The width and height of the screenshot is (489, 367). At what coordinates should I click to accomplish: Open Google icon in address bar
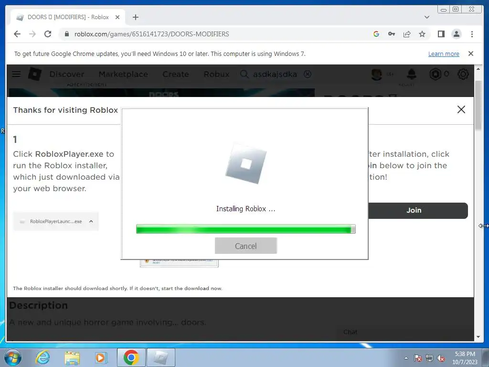(x=376, y=34)
